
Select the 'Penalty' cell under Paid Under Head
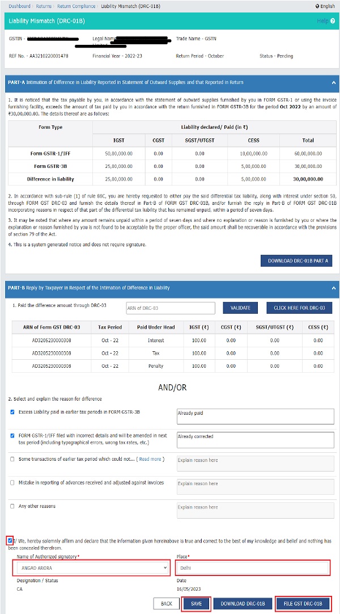point(156,366)
